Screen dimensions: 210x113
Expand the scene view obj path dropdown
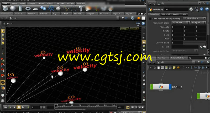pyautogui.click(x=118, y=18)
